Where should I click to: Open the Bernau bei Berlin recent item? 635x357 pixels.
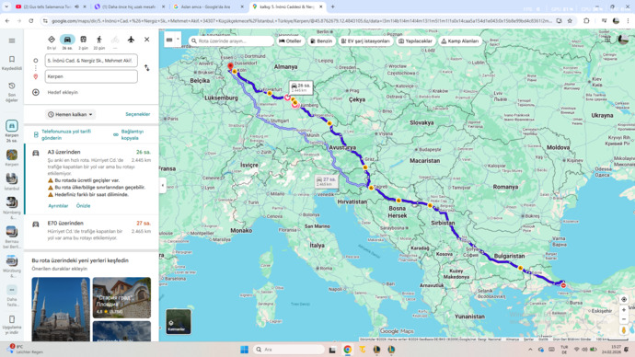click(12, 236)
